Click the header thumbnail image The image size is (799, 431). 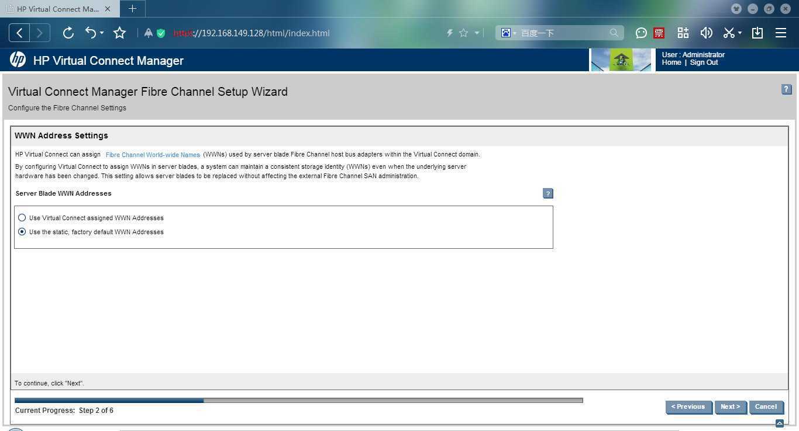621,60
